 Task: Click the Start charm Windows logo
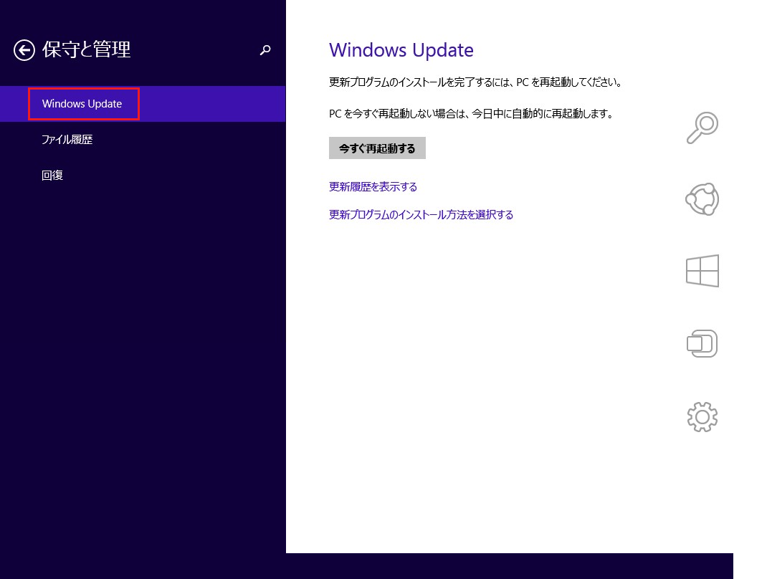coord(702,271)
